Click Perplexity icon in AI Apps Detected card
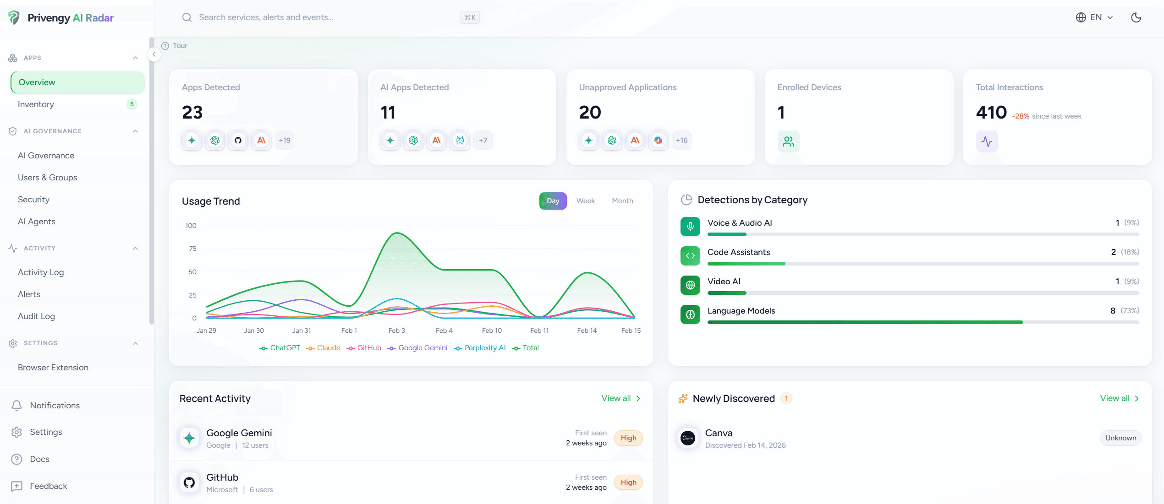Viewport: 1164px width, 504px height. click(x=460, y=141)
